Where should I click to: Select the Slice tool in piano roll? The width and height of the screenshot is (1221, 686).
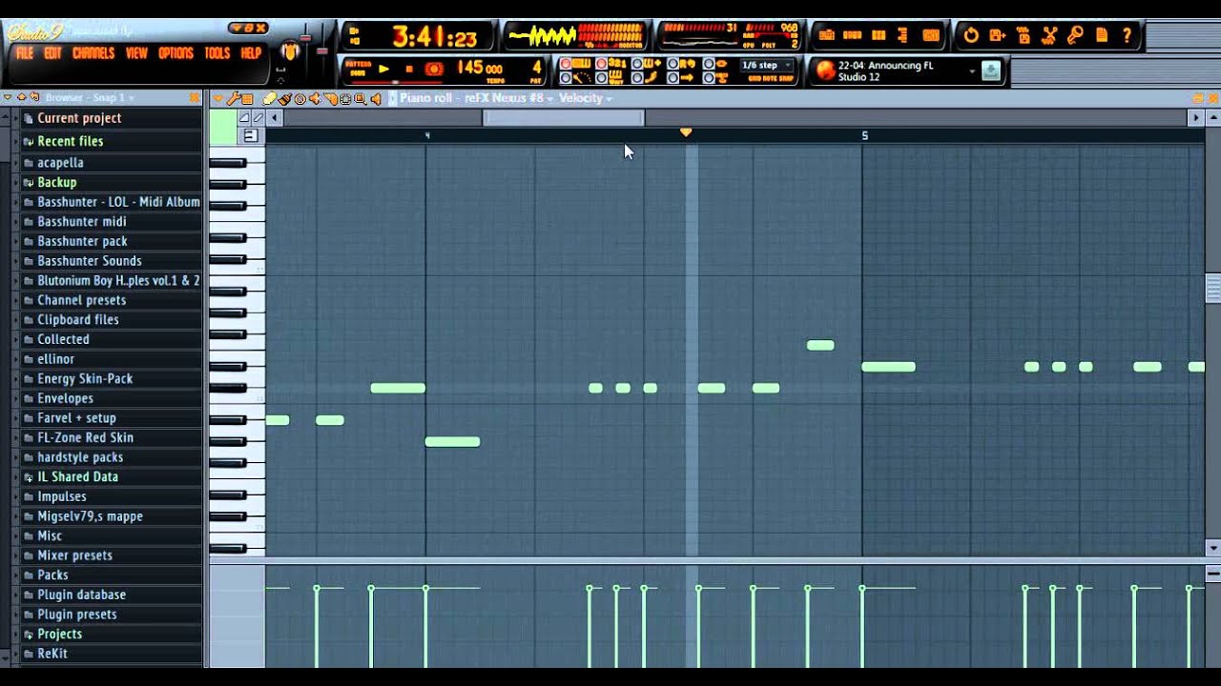tap(331, 98)
